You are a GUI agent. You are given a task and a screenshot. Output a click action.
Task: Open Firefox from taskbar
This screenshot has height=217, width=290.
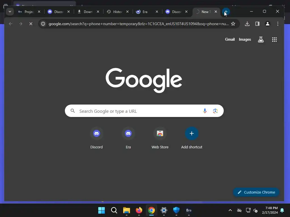(x=139, y=210)
